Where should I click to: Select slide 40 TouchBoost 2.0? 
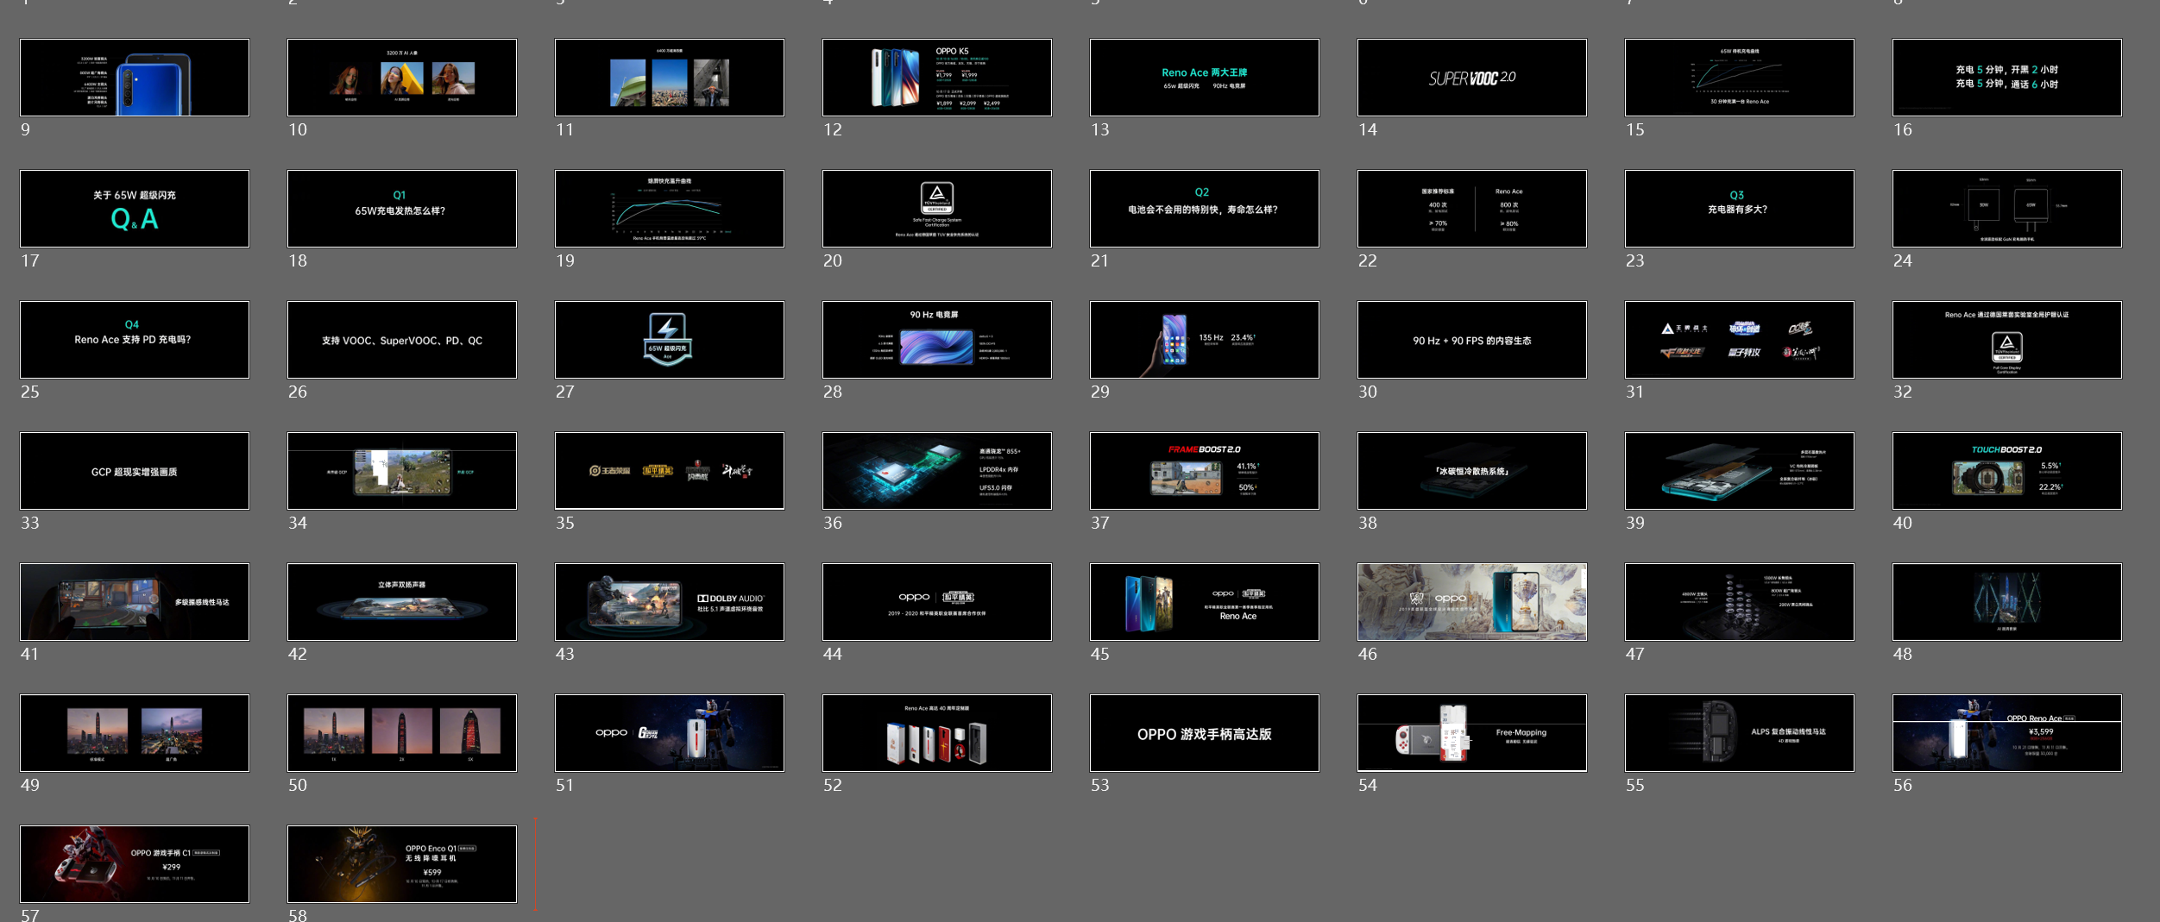click(2007, 471)
